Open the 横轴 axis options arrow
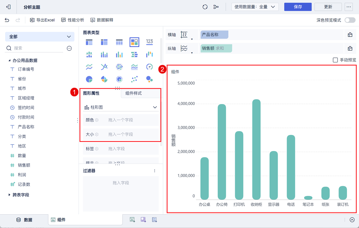The width and height of the screenshot is (359, 228). tap(192, 39)
